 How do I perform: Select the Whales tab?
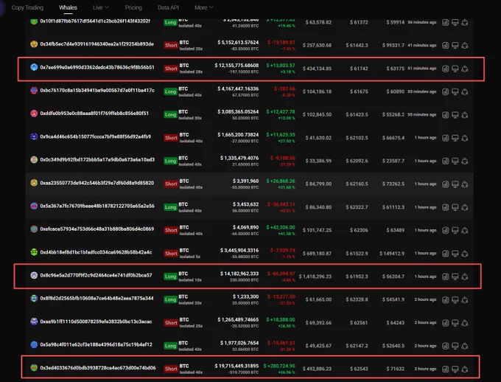click(68, 7)
